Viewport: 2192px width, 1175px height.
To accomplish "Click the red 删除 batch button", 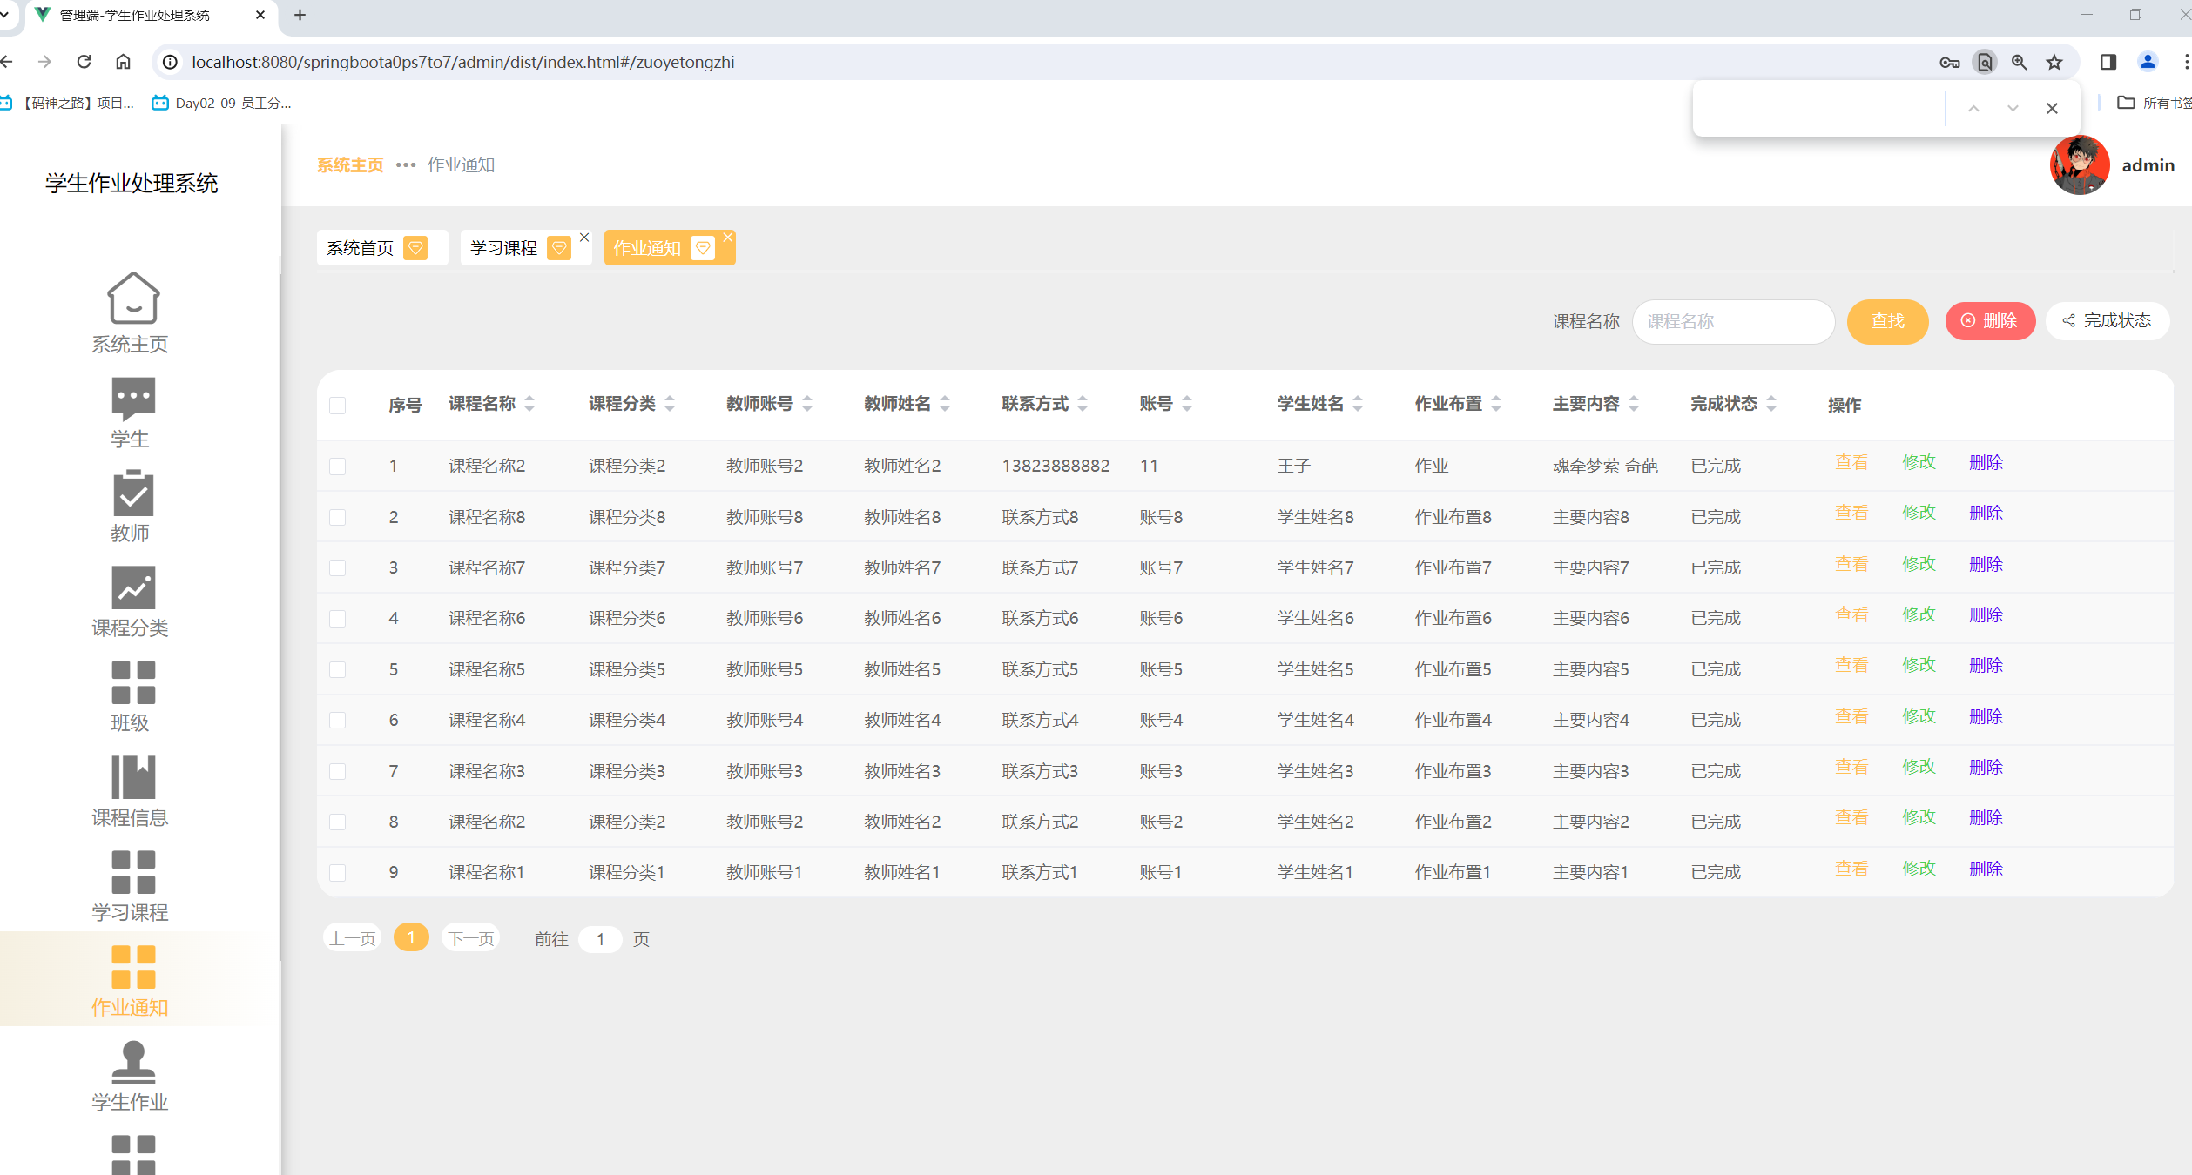I will pos(1990,321).
